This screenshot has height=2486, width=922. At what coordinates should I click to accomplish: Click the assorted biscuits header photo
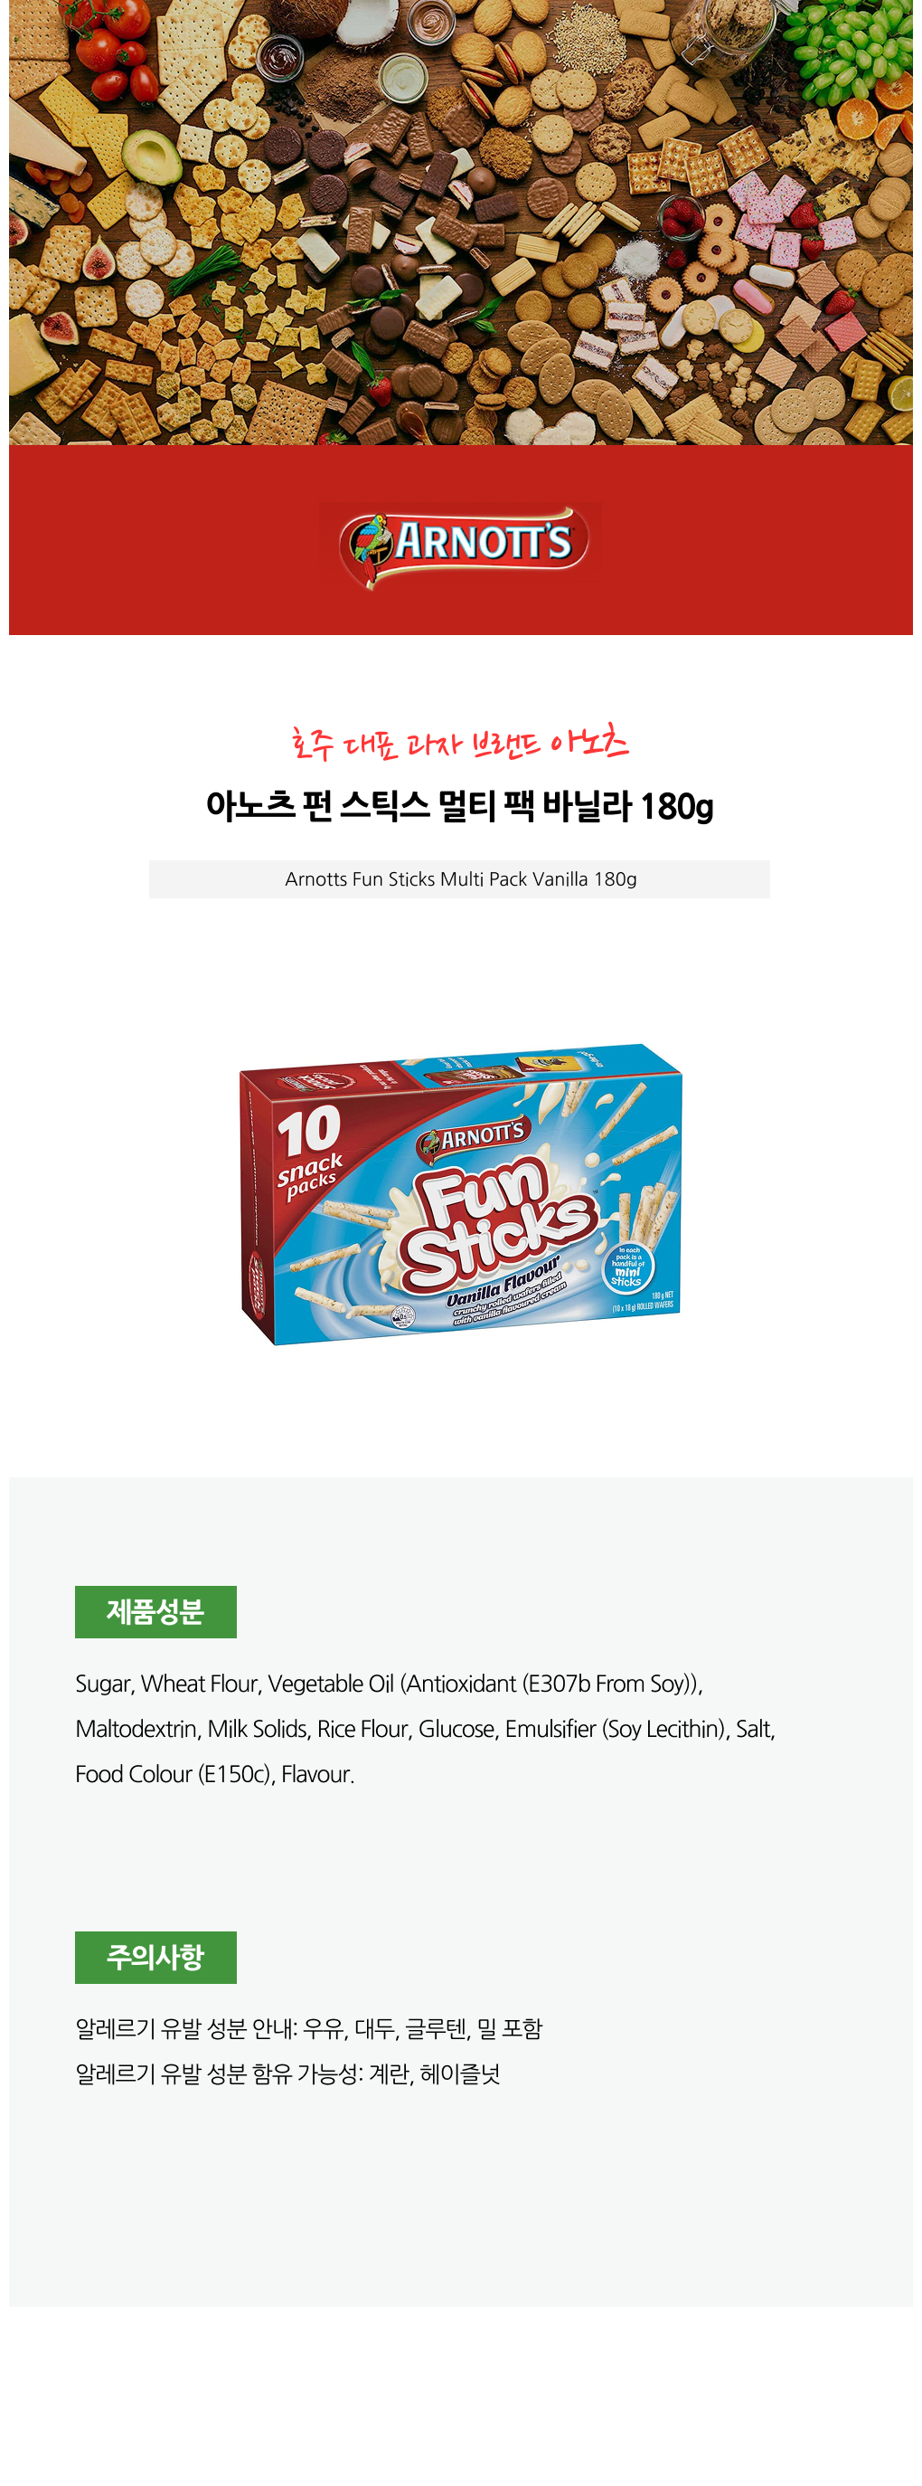click(x=461, y=222)
